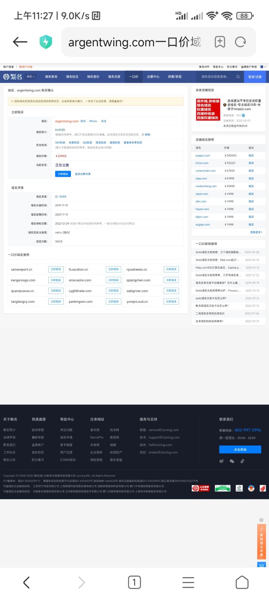The height and width of the screenshot is (598, 269).
Task: Bookmark this page with the bookmark-plus icon
Action: [220, 42]
